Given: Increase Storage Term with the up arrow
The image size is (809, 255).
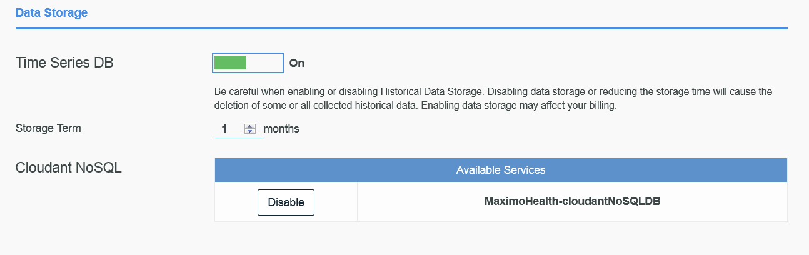Looking at the screenshot, I should coord(250,126).
